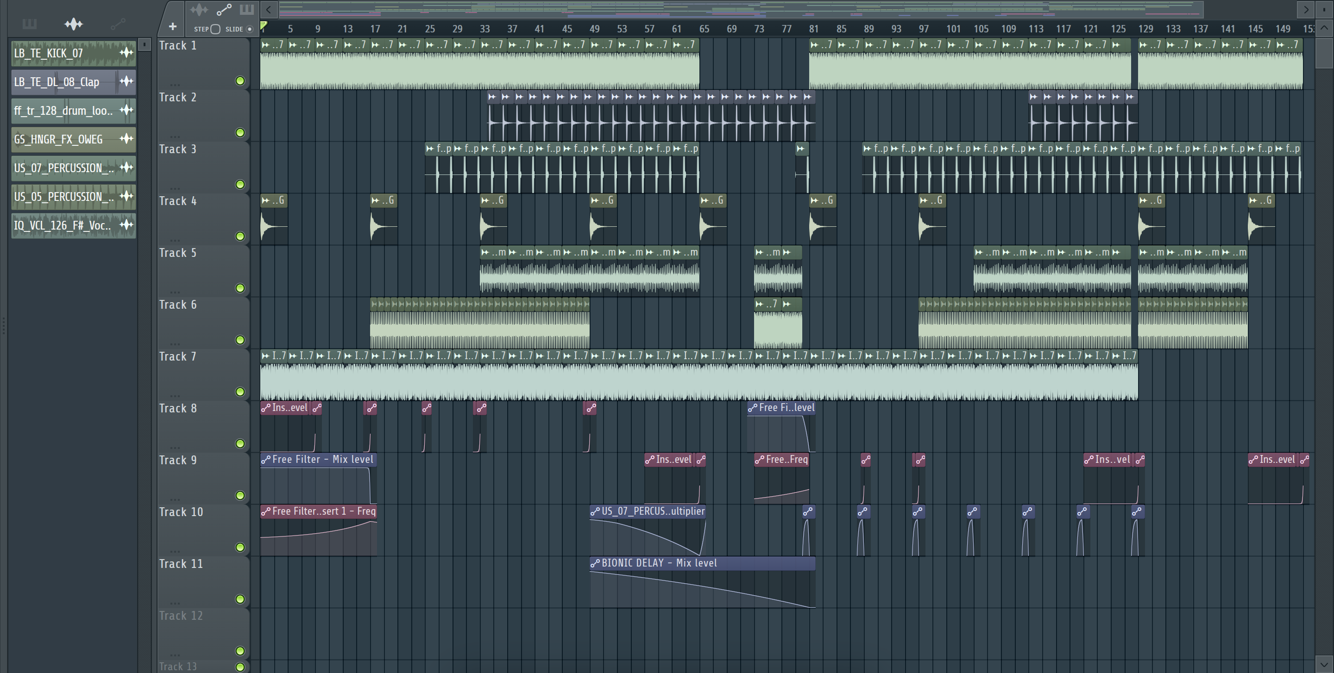
Task: Mute Track 11 with its green light
Action: [240, 599]
